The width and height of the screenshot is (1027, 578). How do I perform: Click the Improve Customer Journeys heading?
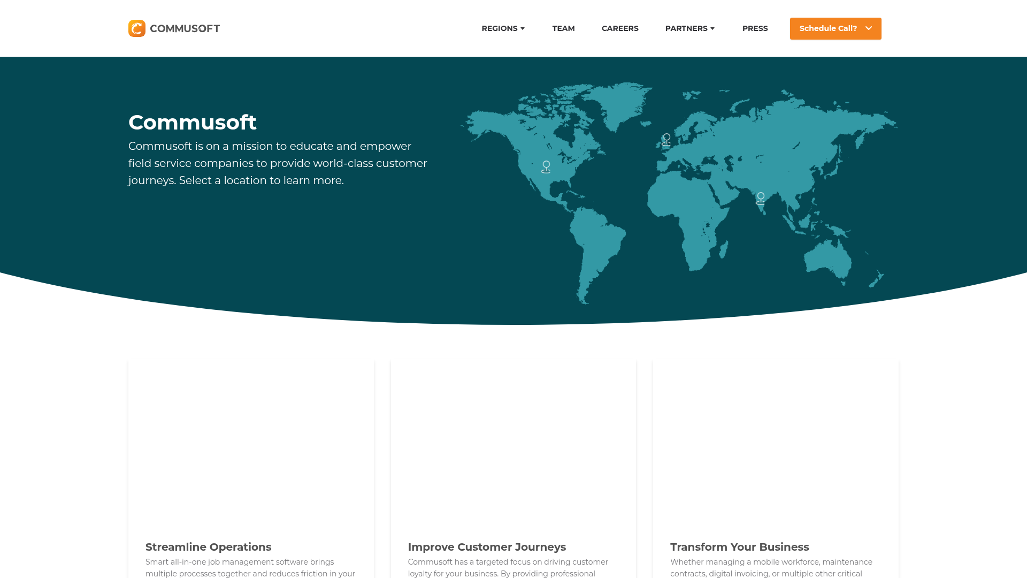[487, 547]
